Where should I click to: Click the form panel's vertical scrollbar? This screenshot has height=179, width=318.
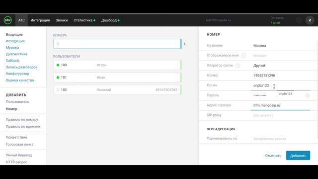pyautogui.click(x=317, y=89)
